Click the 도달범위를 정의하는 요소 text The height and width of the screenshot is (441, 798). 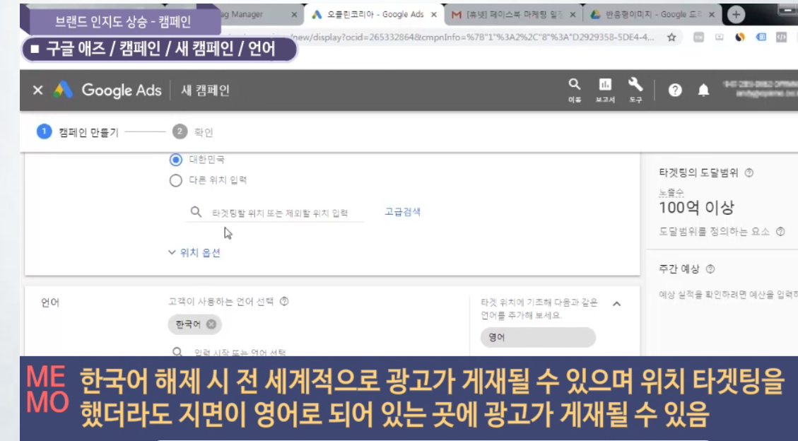point(714,231)
